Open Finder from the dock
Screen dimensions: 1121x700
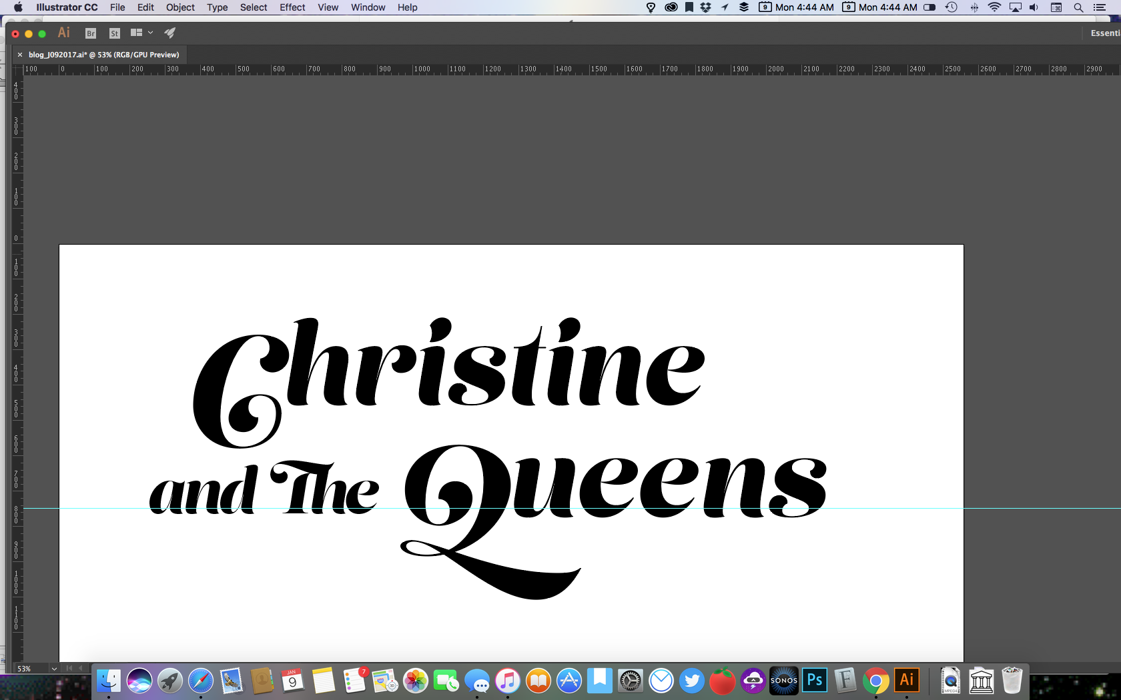[109, 681]
